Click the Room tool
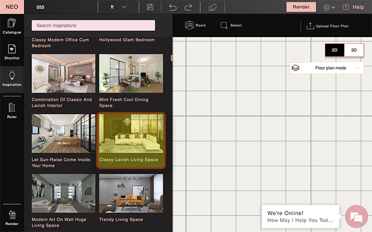Image resolution: width=372 pixels, height=232 pixels. coord(195,25)
